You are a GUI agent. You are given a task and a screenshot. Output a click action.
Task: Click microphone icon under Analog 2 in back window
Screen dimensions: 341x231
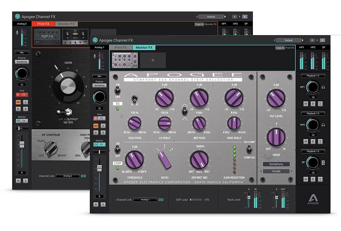pyautogui.click(x=17, y=32)
